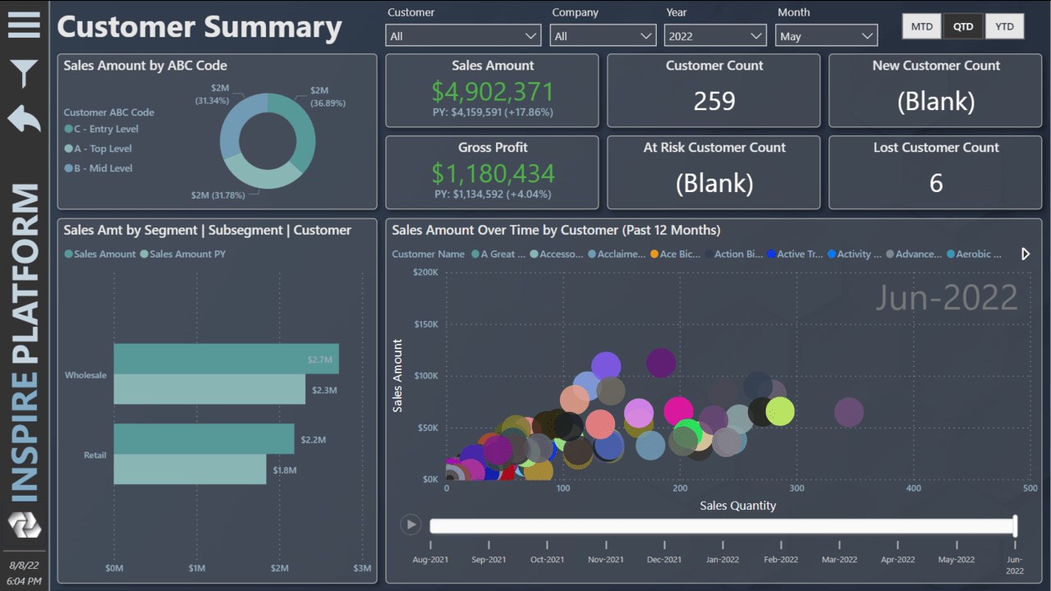Switch to YTD period

tap(1004, 26)
